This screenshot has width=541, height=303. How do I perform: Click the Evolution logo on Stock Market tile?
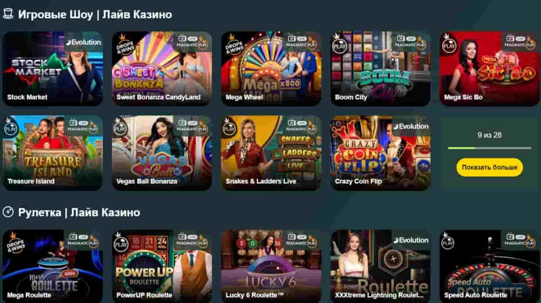[x=83, y=42]
